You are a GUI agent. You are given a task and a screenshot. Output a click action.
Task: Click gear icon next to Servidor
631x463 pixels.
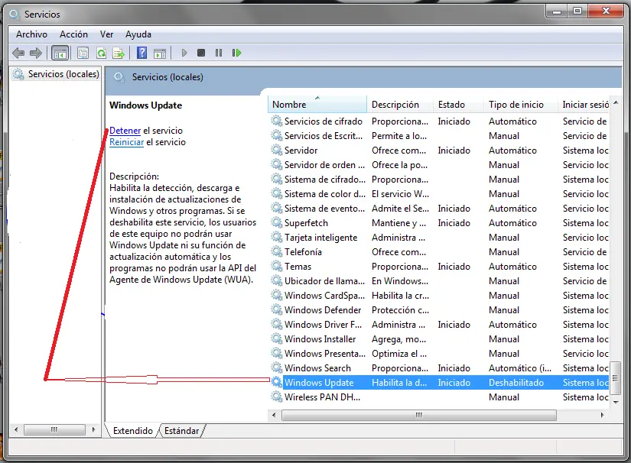click(x=276, y=150)
